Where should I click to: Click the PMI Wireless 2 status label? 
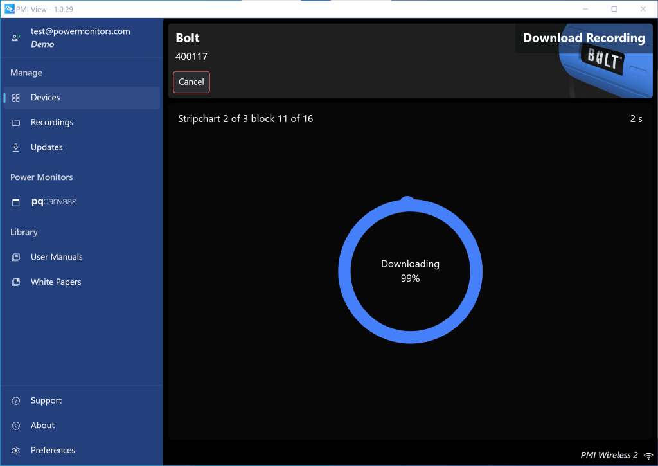coord(608,454)
